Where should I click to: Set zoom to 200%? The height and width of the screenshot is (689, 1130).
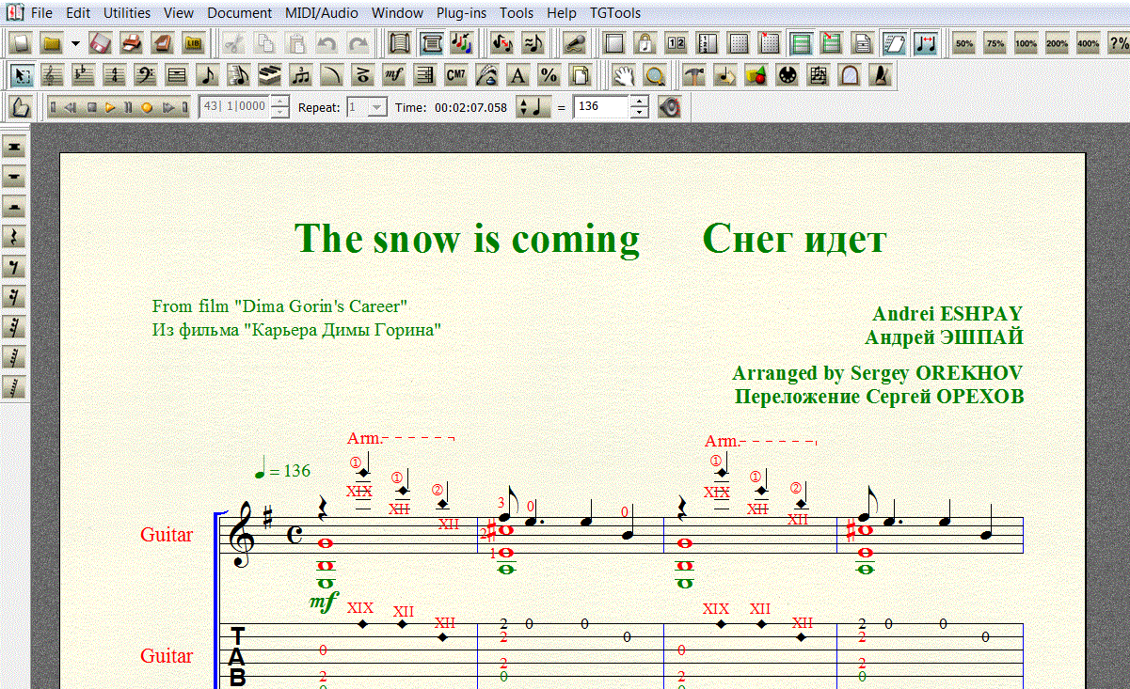tap(1057, 42)
